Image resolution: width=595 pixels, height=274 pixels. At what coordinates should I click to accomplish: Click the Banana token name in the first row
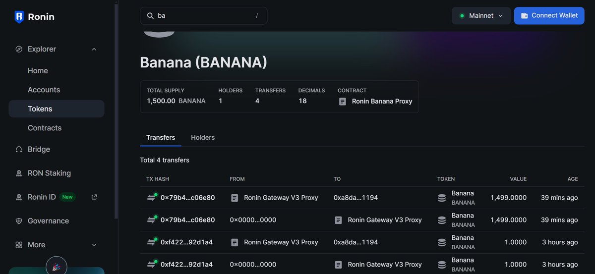[463, 193]
